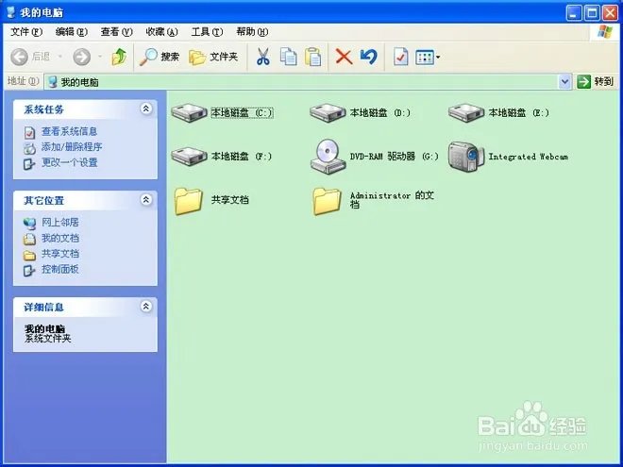Open the 文件(F) menu
Viewport: 623px width, 467px height.
pyautogui.click(x=26, y=32)
